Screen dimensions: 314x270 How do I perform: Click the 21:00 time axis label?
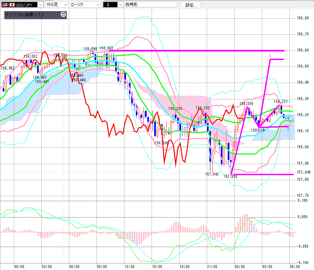point(212,267)
